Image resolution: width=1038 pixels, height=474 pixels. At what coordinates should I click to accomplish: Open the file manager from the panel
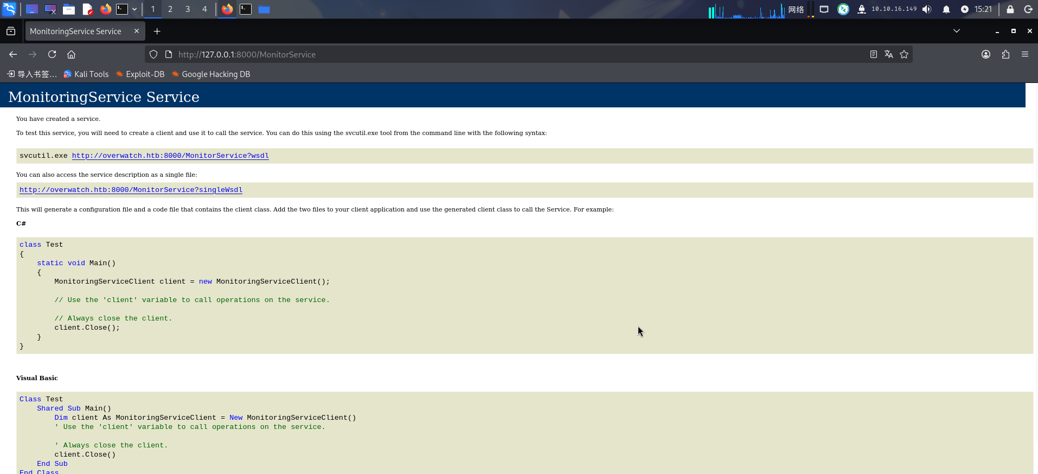tap(69, 9)
